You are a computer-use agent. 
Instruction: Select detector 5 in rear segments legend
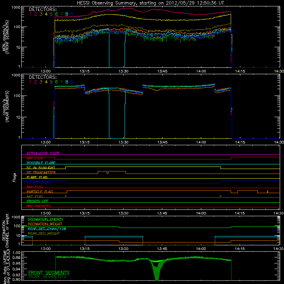[x=51, y=82]
